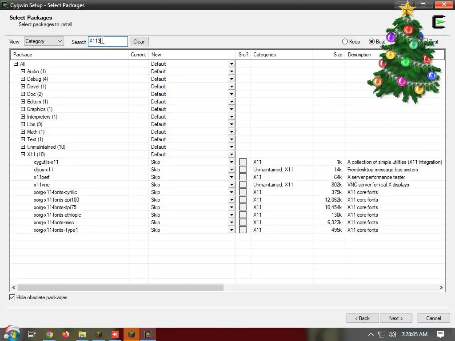Open the Start menu with Santa hat
This screenshot has width=455, height=341.
12,334
